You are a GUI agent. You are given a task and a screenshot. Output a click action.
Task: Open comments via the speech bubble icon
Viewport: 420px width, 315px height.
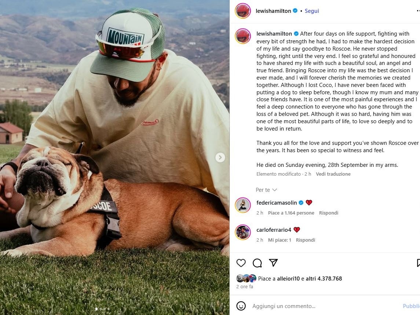click(257, 263)
